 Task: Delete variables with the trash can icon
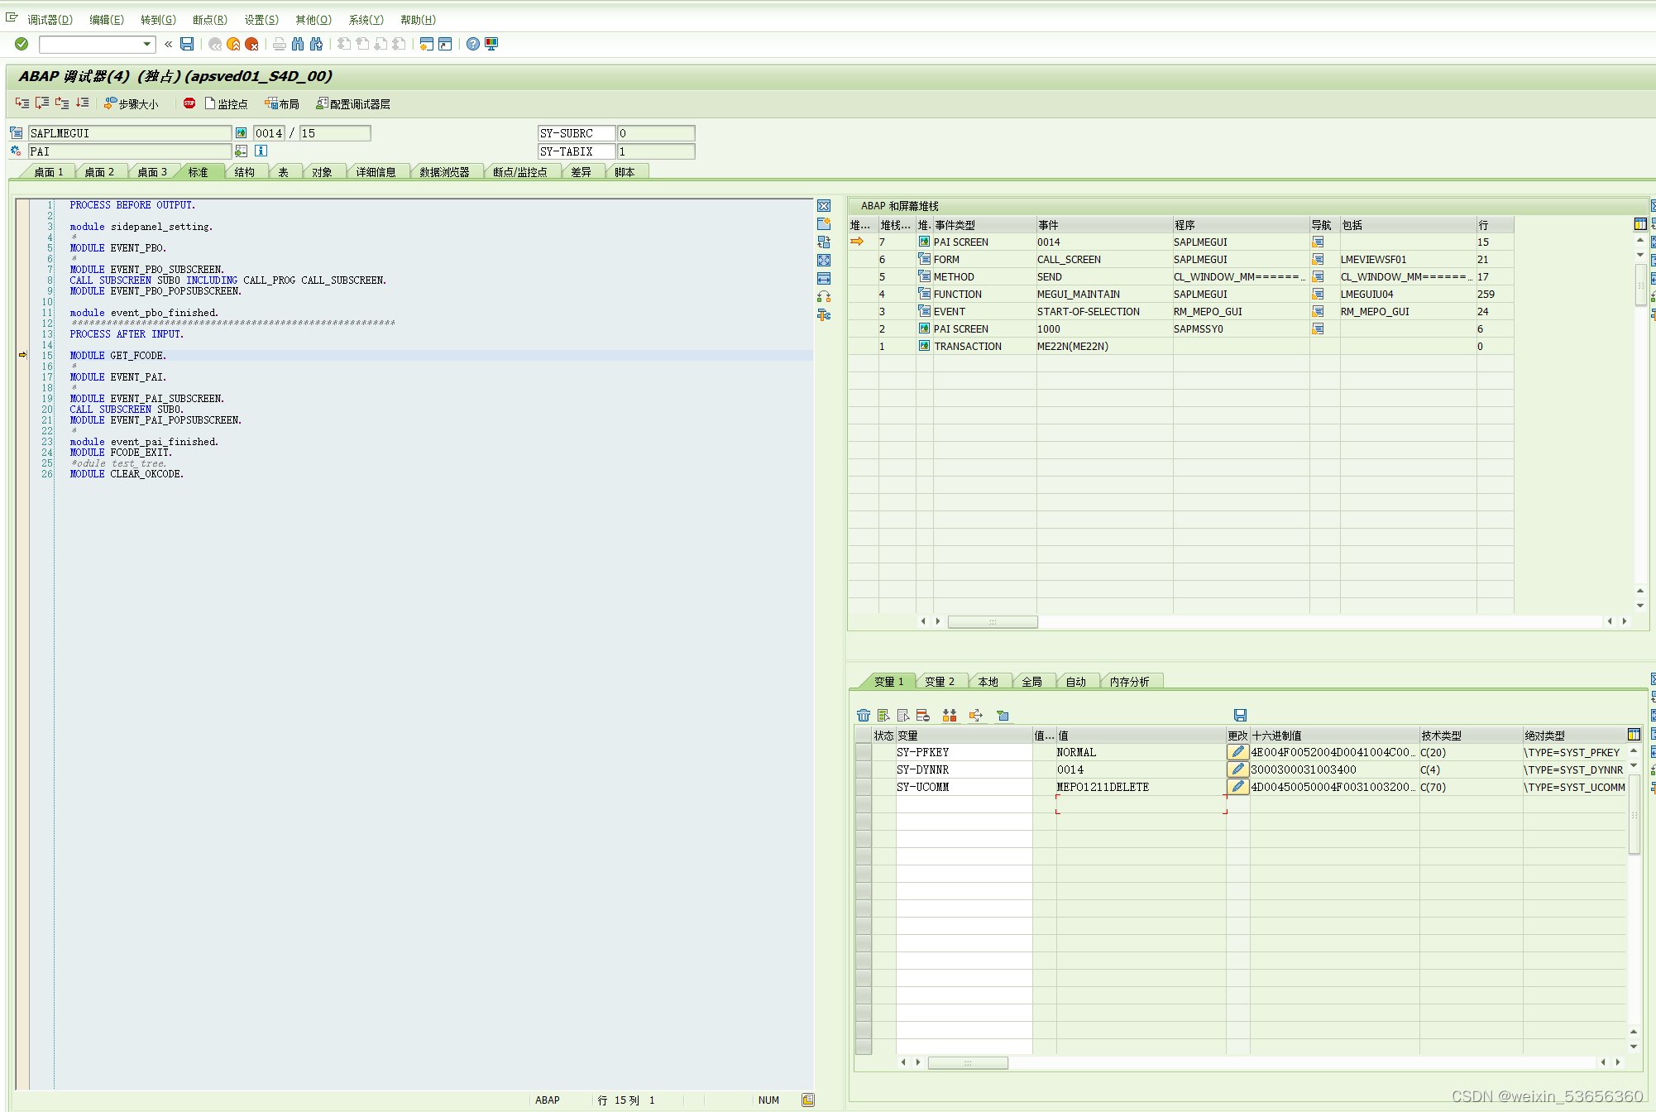click(864, 716)
